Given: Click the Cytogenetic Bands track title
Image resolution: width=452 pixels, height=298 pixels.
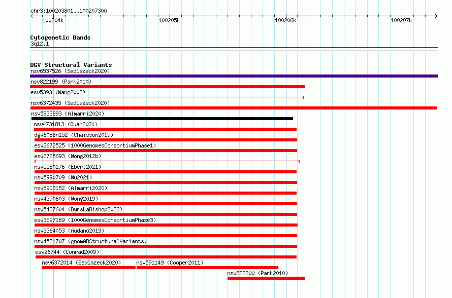Looking at the screenshot, I should tap(60, 38).
